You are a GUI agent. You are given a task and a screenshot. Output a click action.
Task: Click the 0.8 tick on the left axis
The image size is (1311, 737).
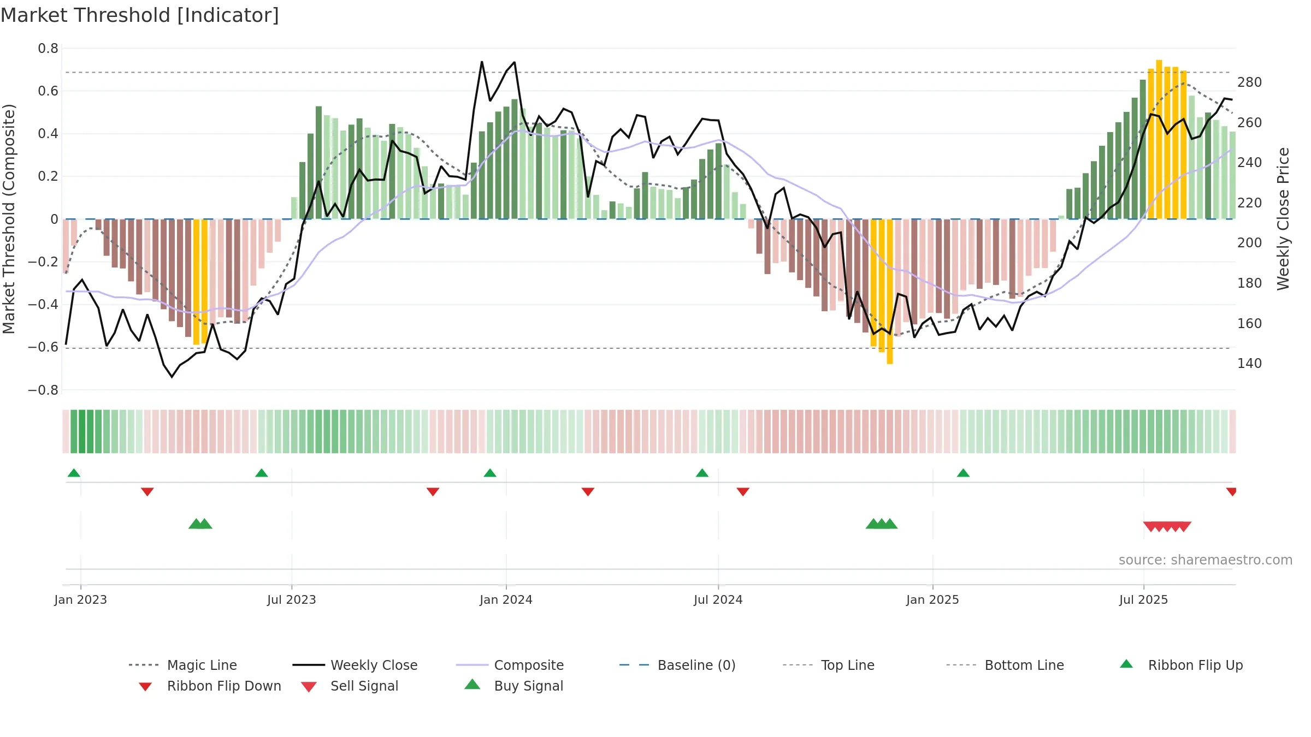[x=48, y=49]
